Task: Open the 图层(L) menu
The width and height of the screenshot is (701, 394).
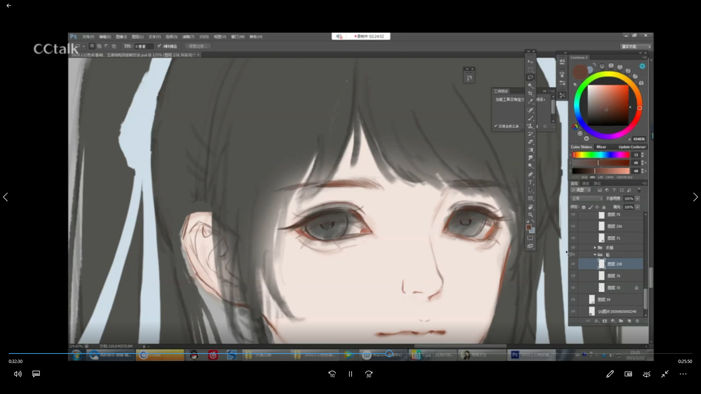Action: tap(138, 37)
